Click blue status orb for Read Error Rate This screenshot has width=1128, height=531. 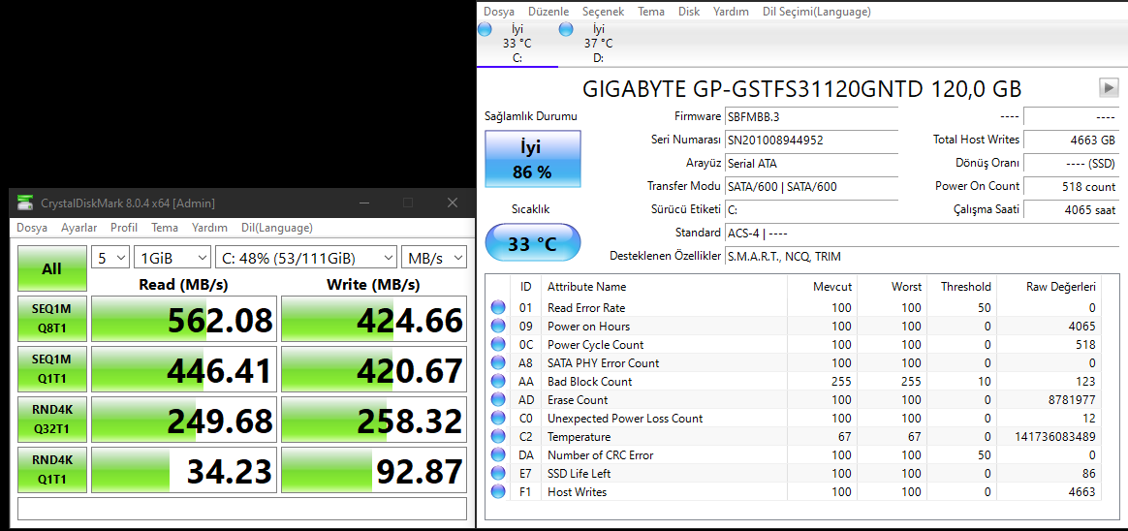click(x=498, y=308)
